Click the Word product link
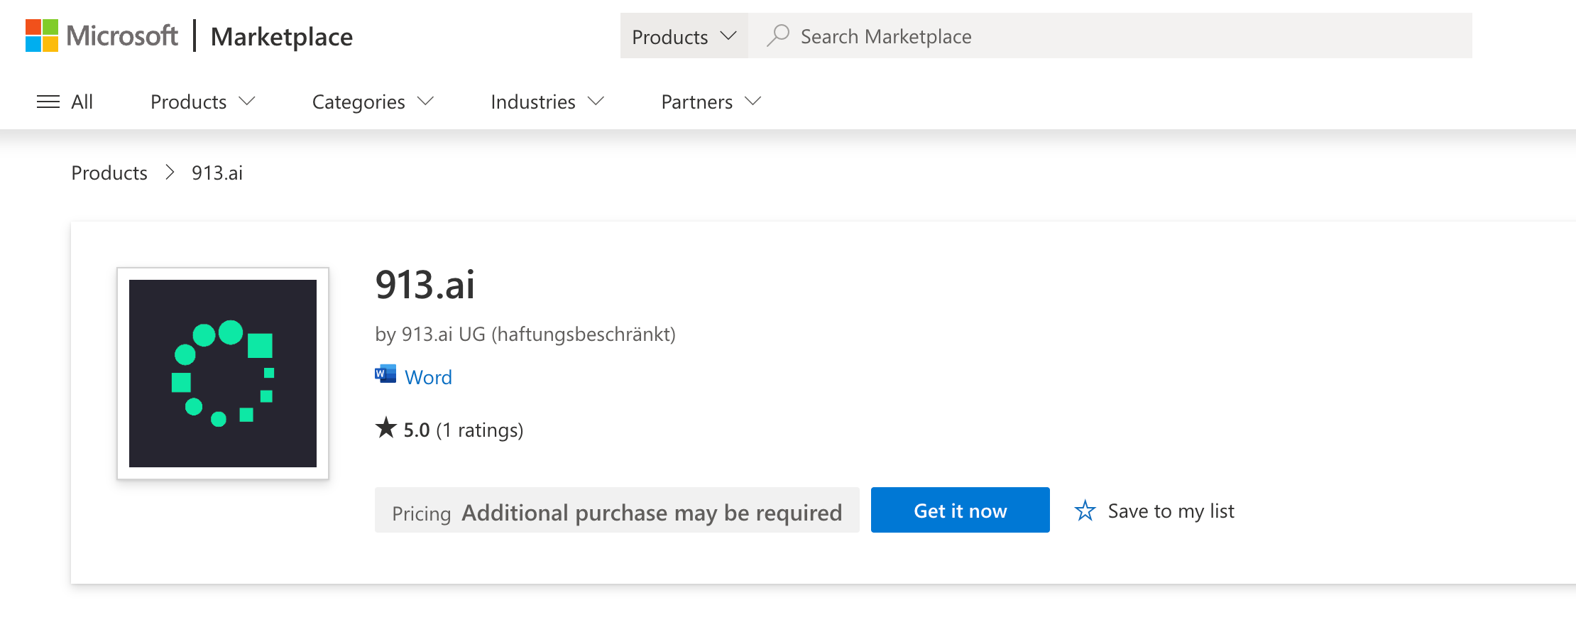This screenshot has width=1576, height=642. point(428,377)
